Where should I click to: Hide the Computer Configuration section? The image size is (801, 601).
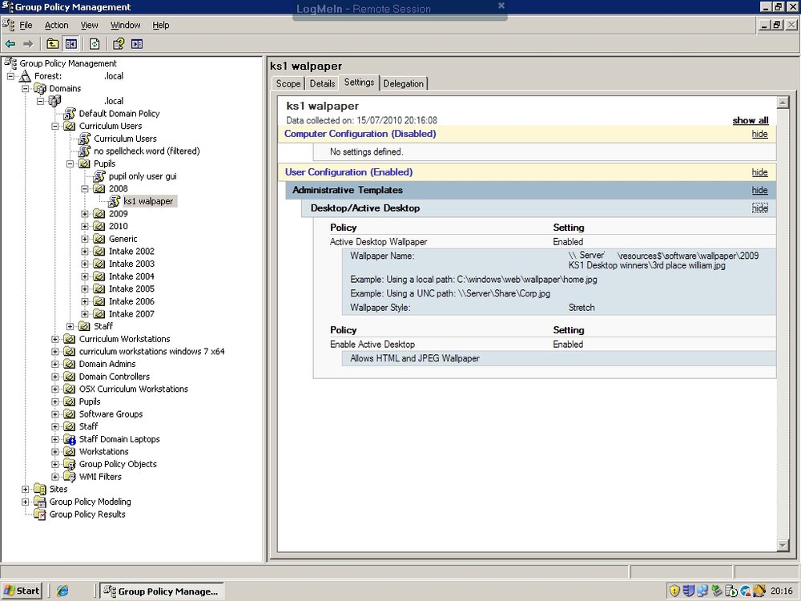tap(759, 134)
